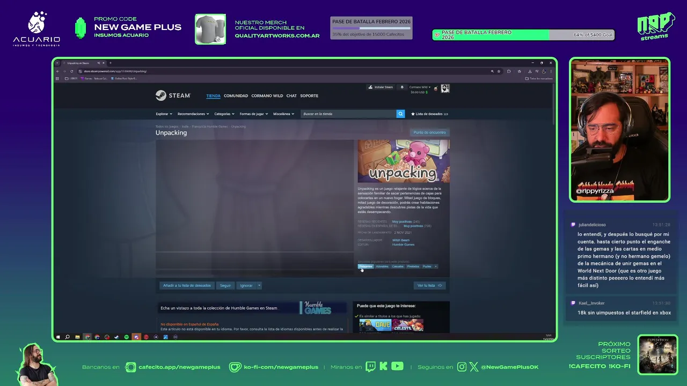Open the browser downloads icon
The width and height of the screenshot is (687, 386).
[530, 71]
